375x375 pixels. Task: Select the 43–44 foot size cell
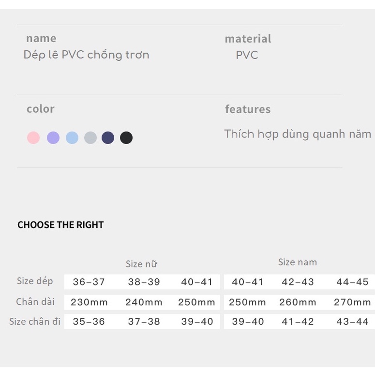tap(352, 322)
